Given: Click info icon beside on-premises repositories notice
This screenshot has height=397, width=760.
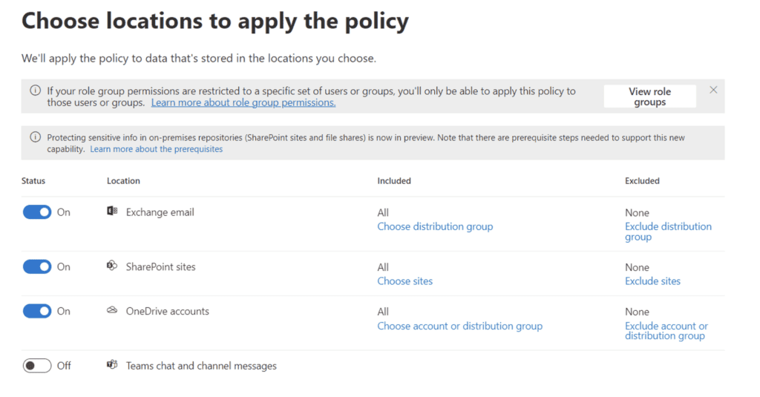Looking at the screenshot, I should (36, 137).
